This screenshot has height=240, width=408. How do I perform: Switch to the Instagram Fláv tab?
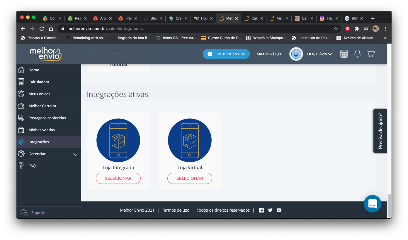point(328,18)
